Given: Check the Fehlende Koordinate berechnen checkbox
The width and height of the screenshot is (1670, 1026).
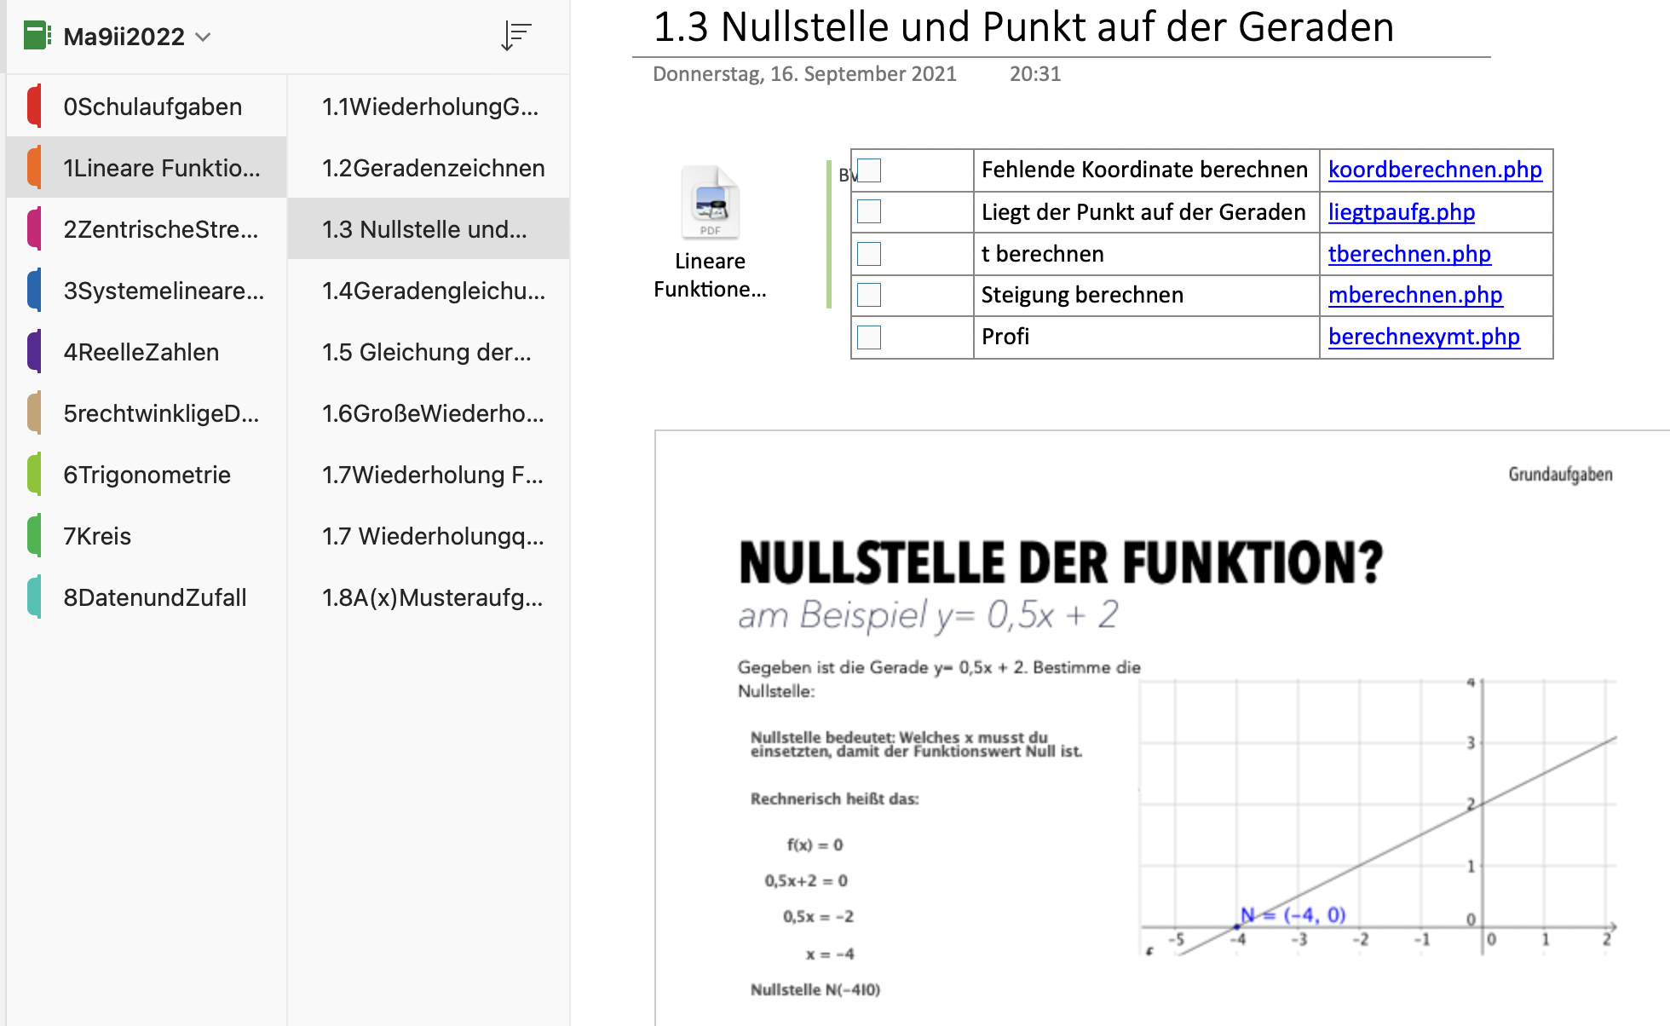Looking at the screenshot, I should click(x=869, y=170).
